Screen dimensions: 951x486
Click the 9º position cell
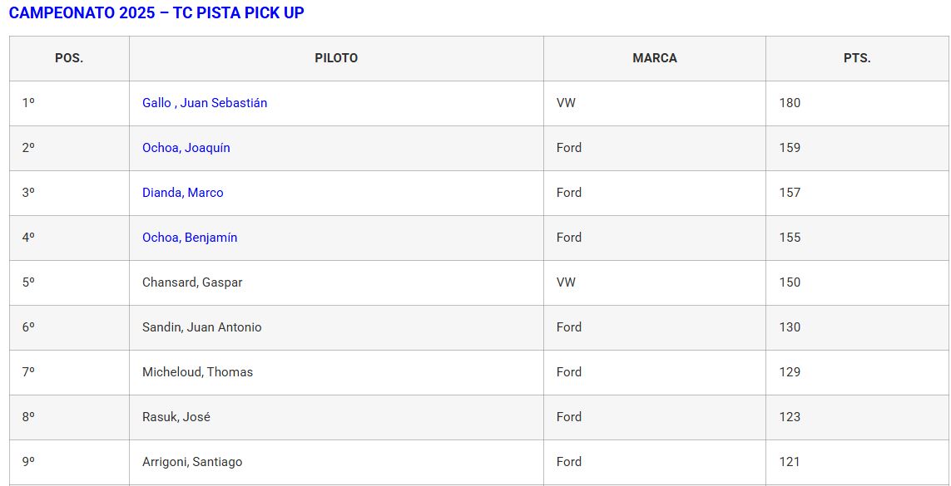click(28, 462)
